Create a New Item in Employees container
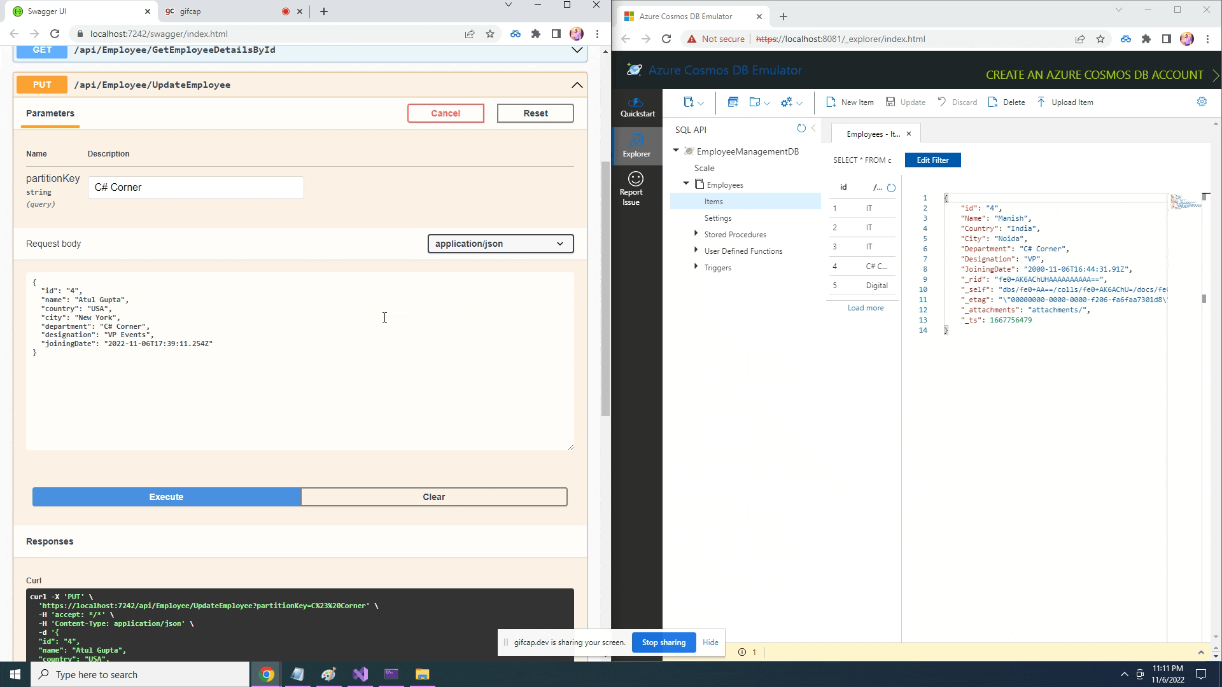 point(849,102)
